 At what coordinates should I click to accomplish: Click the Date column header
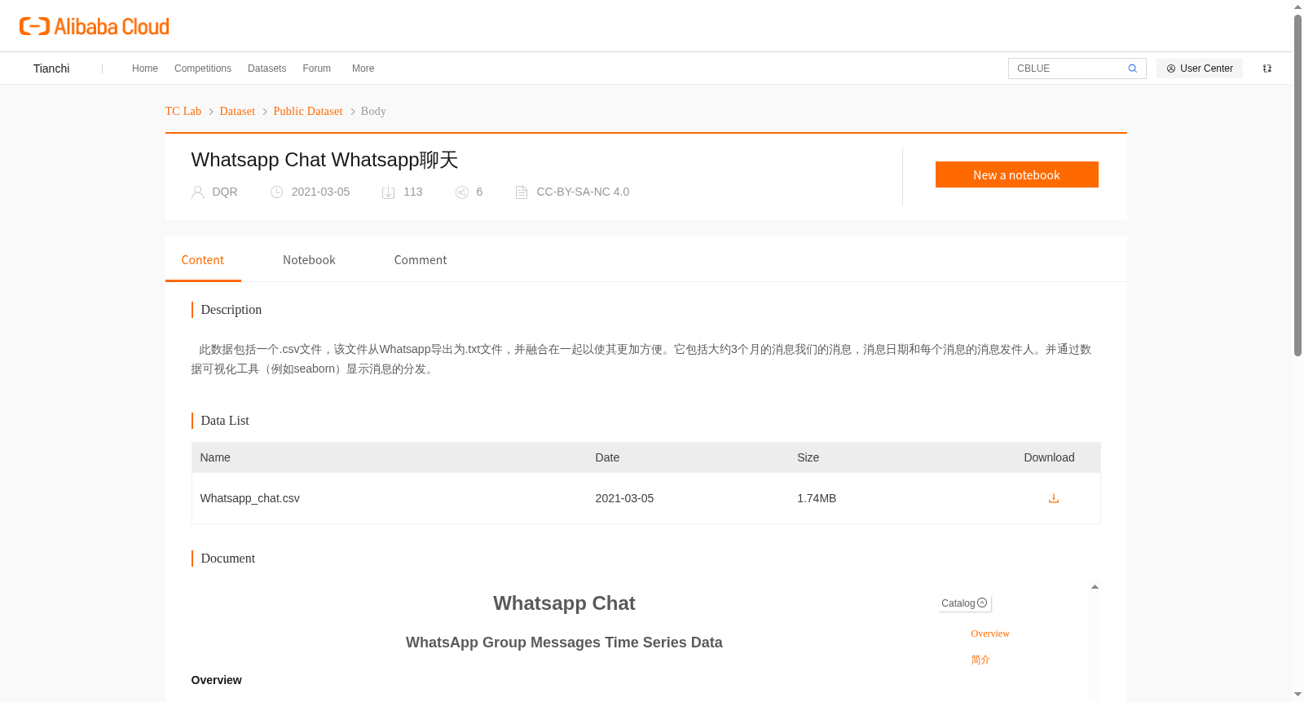coord(607,457)
